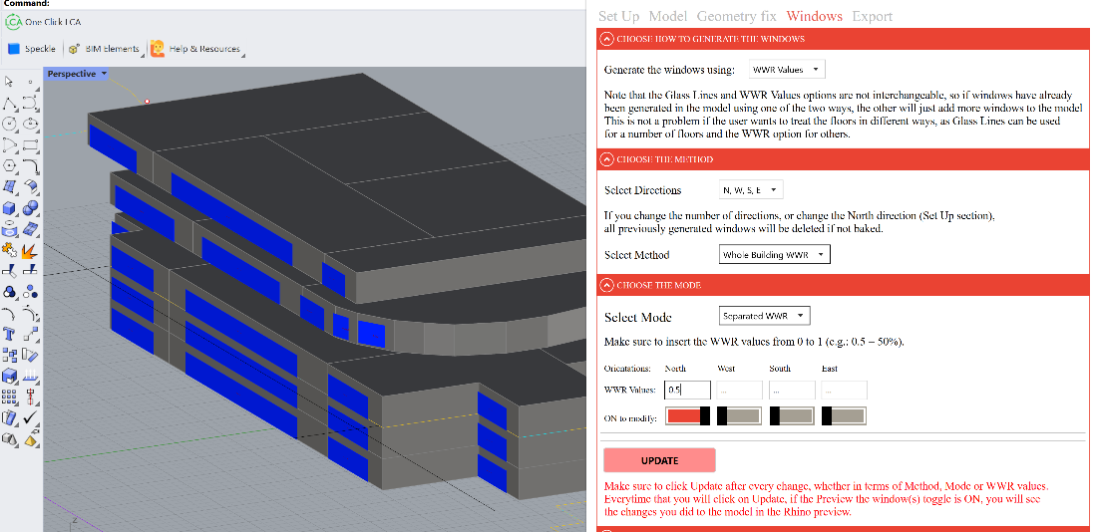Screen dimensions: 1096x532
Task: Open the Separated WWR mode dropdown
Action: [x=764, y=316]
